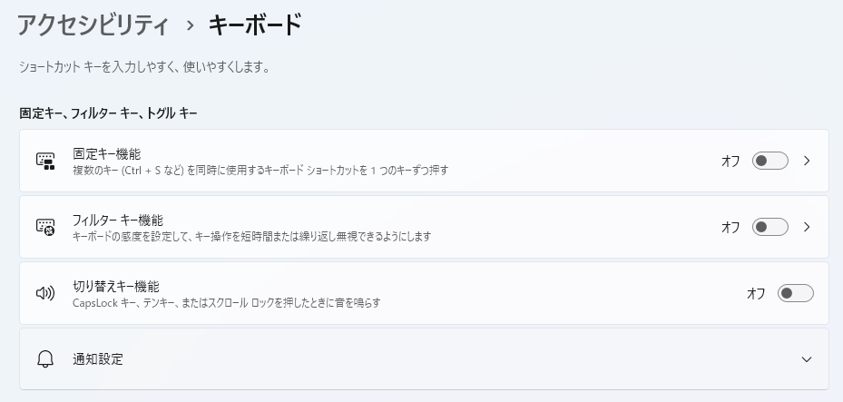Click the 切り替えキー機能 title label
The height and width of the screenshot is (402, 843).
[115, 286]
